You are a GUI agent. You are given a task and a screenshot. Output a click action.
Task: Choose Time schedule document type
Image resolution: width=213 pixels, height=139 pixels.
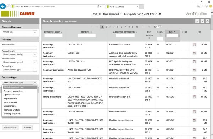[10, 102]
